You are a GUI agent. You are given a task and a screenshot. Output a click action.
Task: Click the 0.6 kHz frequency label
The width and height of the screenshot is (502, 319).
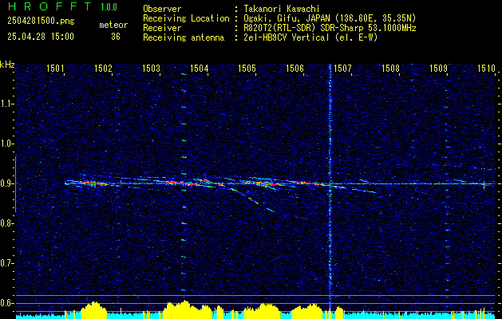pyautogui.click(x=6, y=303)
